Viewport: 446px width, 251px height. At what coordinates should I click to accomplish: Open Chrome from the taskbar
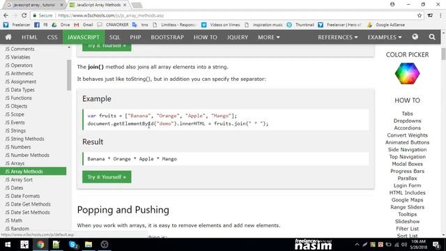point(40,245)
